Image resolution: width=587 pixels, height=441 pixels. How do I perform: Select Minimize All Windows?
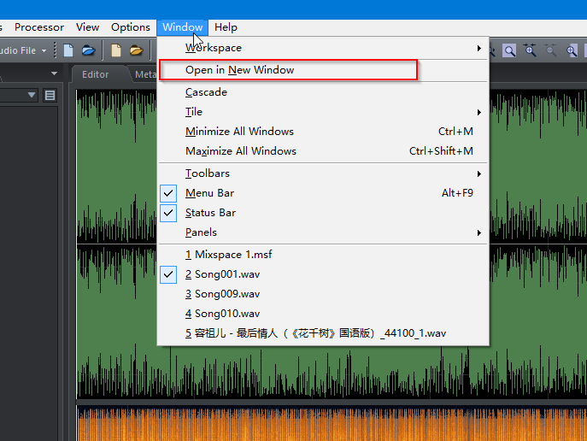click(239, 132)
